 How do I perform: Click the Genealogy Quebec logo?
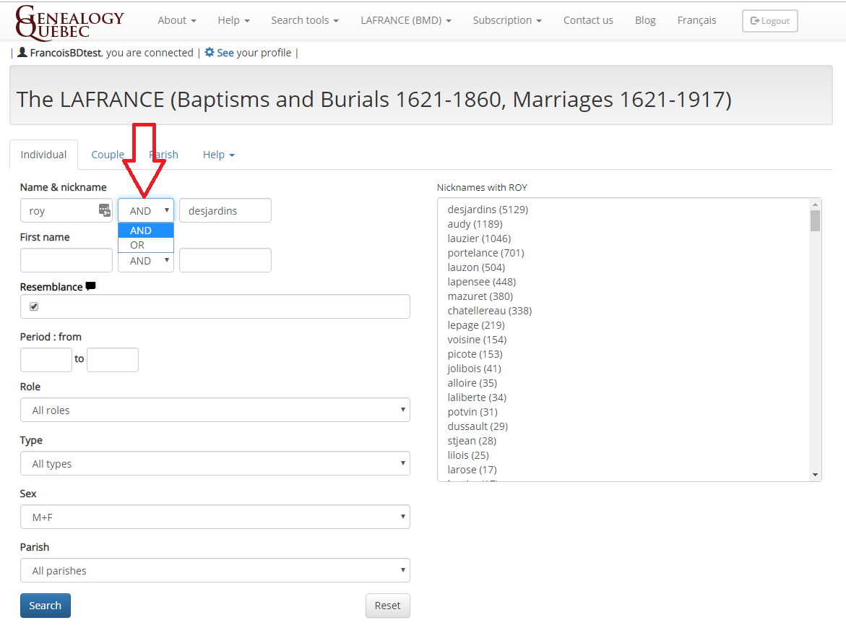pyautogui.click(x=69, y=22)
